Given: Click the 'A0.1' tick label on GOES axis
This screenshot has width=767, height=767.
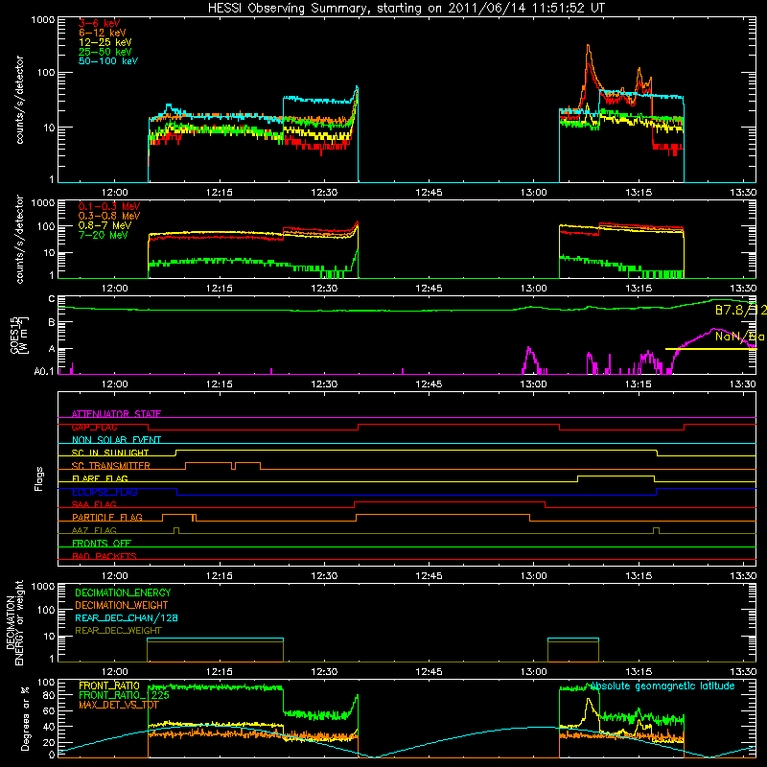Looking at the screenshot, I should coord(44,372).
